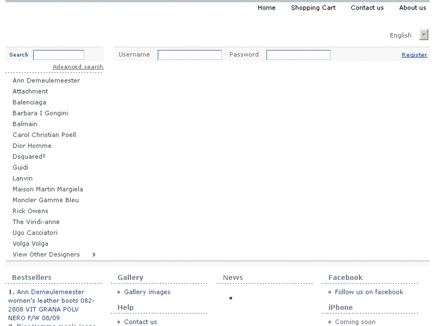Open bestseller Ann Demeulemeester leather boots

point(51,305)
